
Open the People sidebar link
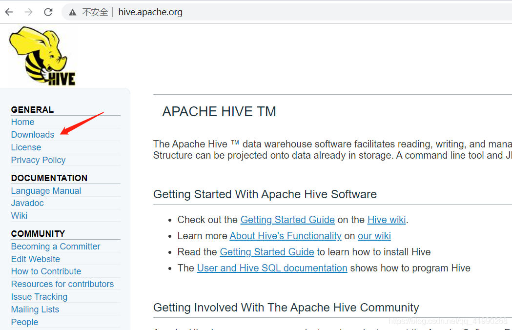click(x=24, y=322)
